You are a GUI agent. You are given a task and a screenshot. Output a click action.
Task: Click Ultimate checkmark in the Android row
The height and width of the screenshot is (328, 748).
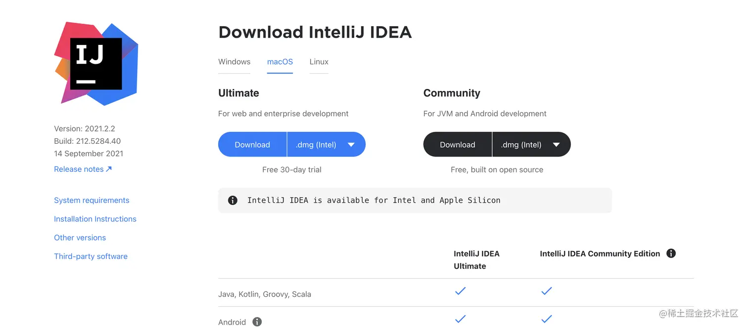click(460, 319)
